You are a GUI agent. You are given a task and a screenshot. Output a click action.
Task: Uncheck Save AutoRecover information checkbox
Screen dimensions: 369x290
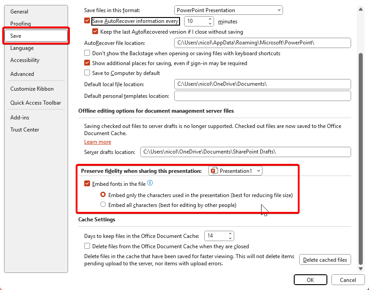[87, 21]
